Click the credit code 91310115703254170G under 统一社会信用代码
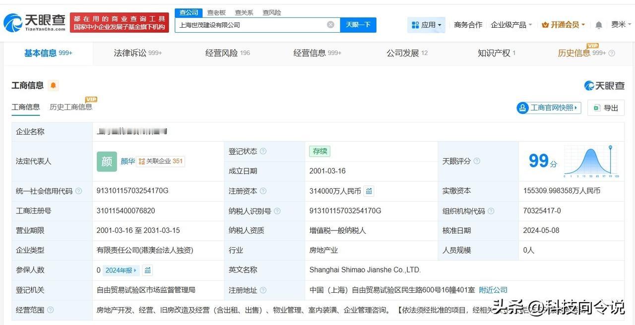The height and width of the screenshot is (325, 635). pos(132,191)
